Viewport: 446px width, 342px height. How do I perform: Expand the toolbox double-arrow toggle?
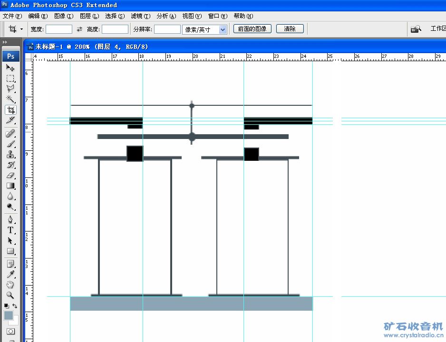[5, 42]
